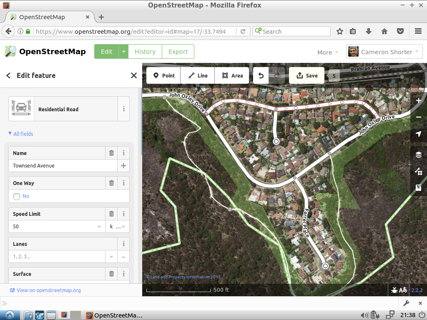
Task: Show site identity information
Action: (x=20, y=31)
